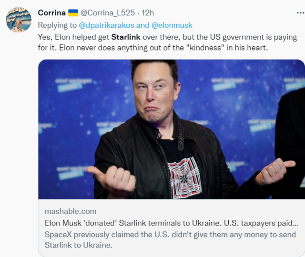Open the tweet via 12h timestamp
This screenshot has width=305, height=257.
pos(148,13)
